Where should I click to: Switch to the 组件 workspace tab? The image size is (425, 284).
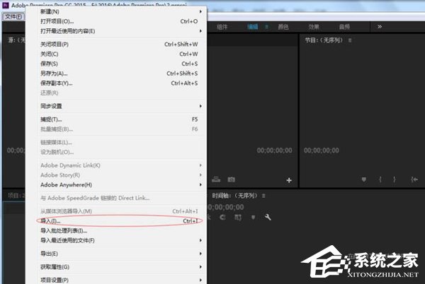click(x=222, y=27)
